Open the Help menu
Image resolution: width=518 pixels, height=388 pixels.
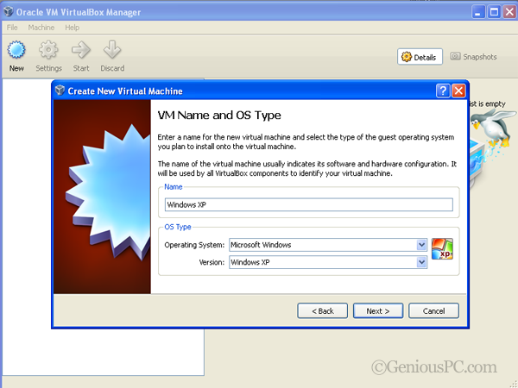coord(72,28)
